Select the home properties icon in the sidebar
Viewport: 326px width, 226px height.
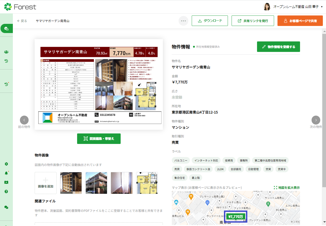(6, 28)
